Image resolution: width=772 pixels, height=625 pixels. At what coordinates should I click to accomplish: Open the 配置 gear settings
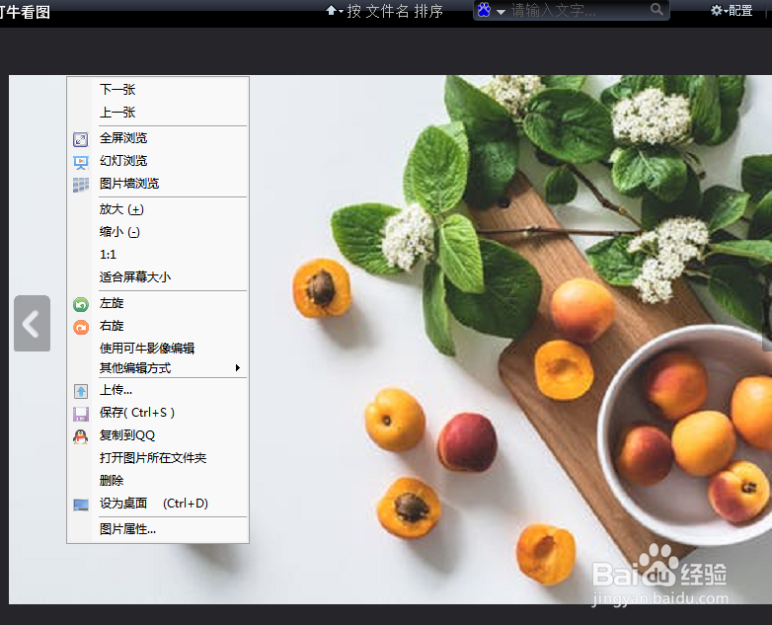click(732, 10)
